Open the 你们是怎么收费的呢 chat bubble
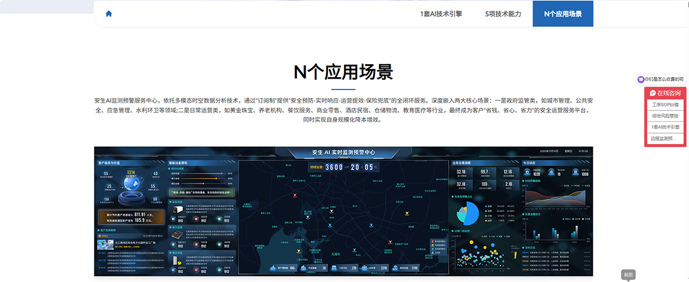Screen dimensions: 689x282 660,79
